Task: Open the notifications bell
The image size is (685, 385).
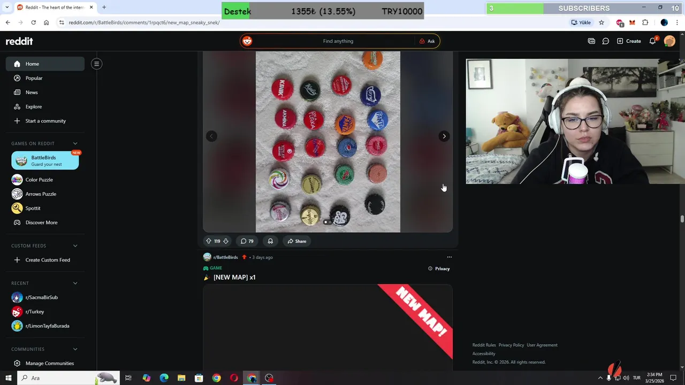Action: [x=653, y=41]
